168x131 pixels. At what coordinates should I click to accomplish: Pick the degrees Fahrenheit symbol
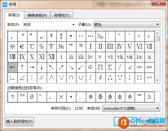pyautogui.click(x=52, y=47)
